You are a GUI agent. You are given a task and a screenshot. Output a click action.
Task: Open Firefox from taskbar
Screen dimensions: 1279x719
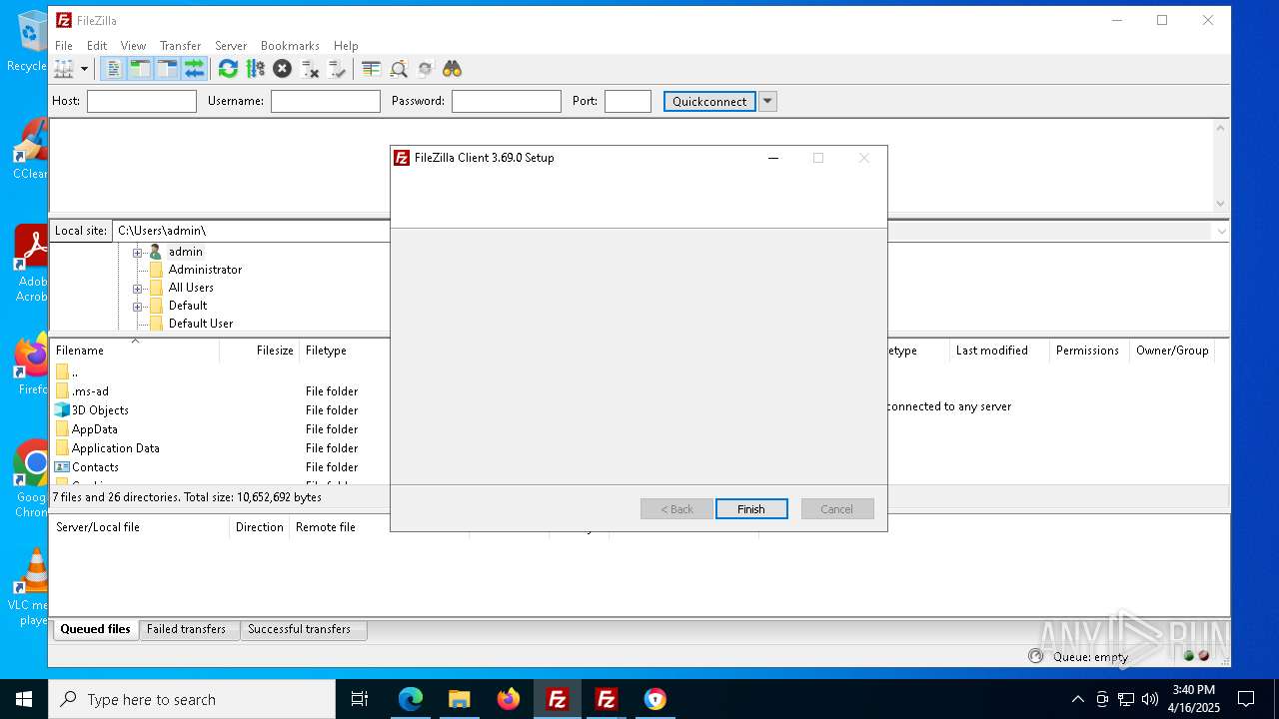pos(509,699)
